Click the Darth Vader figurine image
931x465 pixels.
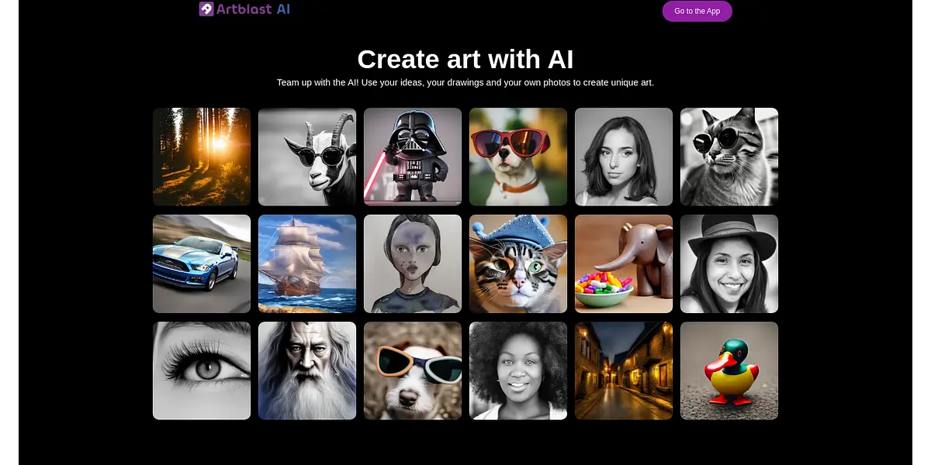pyautogui.click(x=413, y=157)
